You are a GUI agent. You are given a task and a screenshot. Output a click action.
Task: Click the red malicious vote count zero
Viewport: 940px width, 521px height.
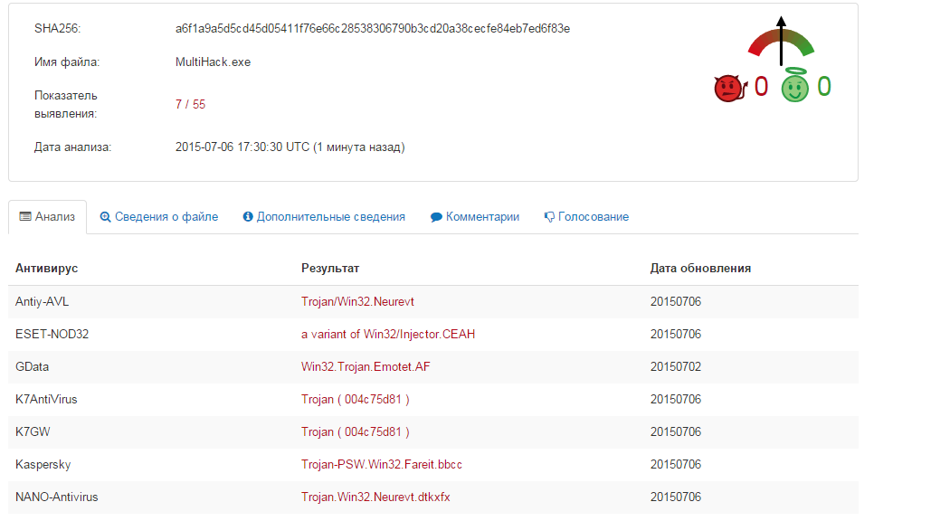pos(761,87)
